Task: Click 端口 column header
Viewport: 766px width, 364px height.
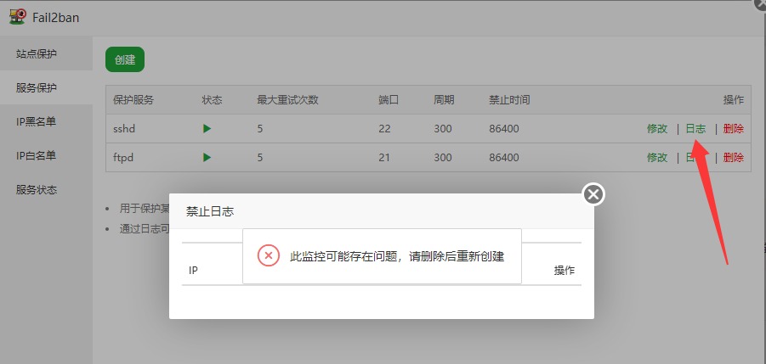Action: click(x=389, y=100)
